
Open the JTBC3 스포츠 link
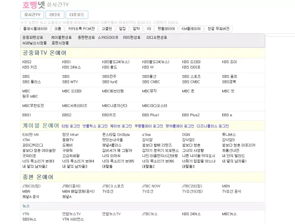coord(113,186)
